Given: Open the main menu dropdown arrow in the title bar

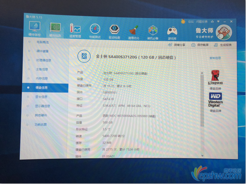Looking at the screenshot, I should click(x=218, y=21).
